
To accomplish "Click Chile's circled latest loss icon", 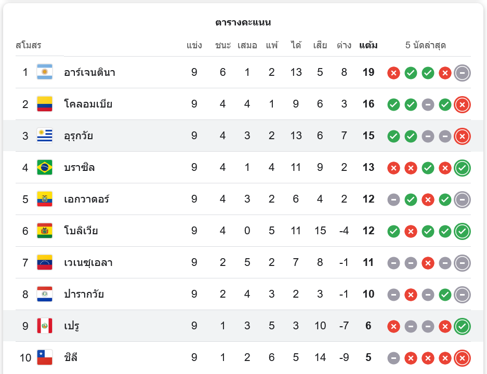I will [462, 358].
